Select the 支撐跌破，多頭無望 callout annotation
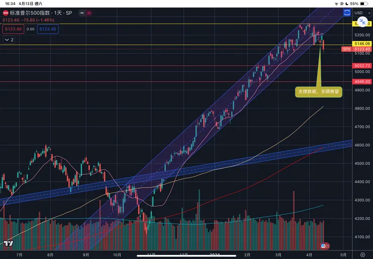Image resolution: width=373 pixels, height=259 pixels. (x=319, y=92)
